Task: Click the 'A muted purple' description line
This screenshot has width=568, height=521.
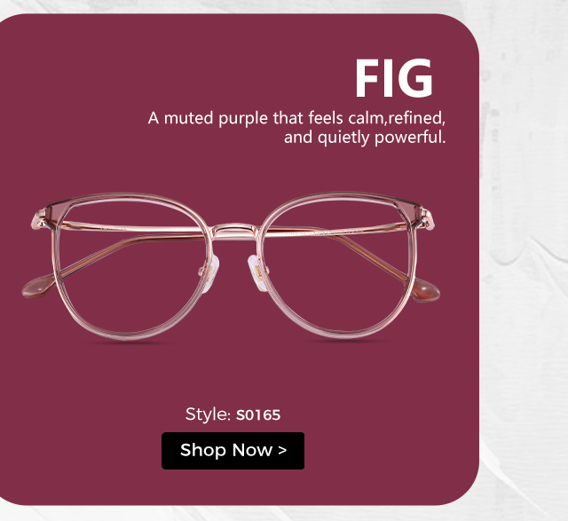Action: tap(296, 118)
